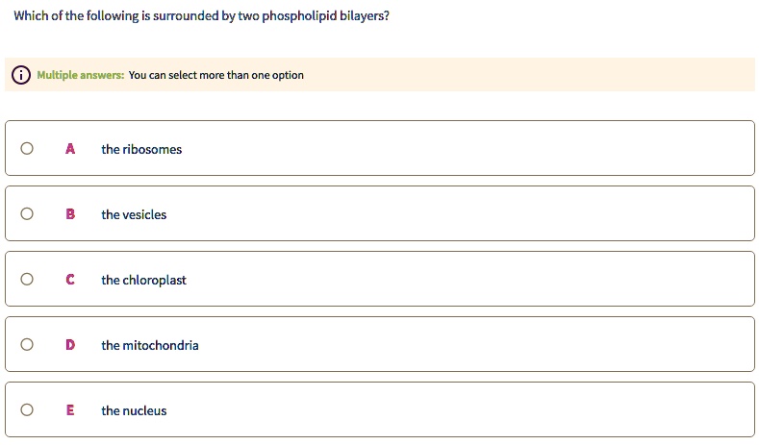Click the pink letter C label

[70, 280]
